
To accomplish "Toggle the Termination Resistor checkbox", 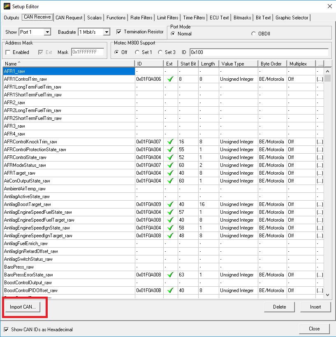I will (x=119, y=32).
